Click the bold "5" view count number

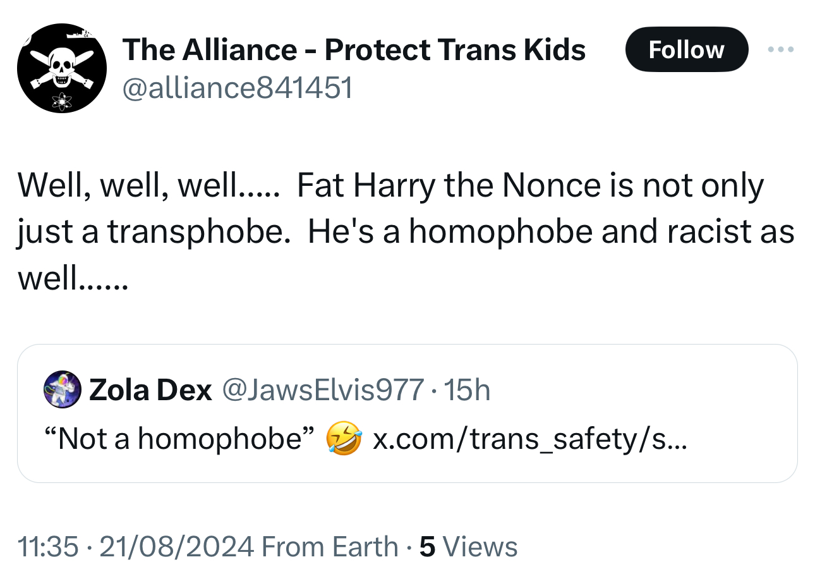(x=428, y=547)
